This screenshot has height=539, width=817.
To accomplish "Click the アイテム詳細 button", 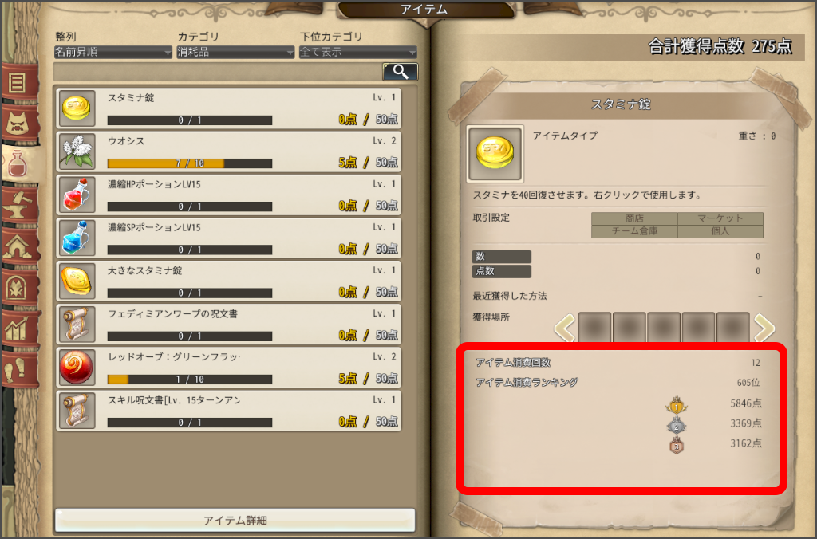I will 235,520.
